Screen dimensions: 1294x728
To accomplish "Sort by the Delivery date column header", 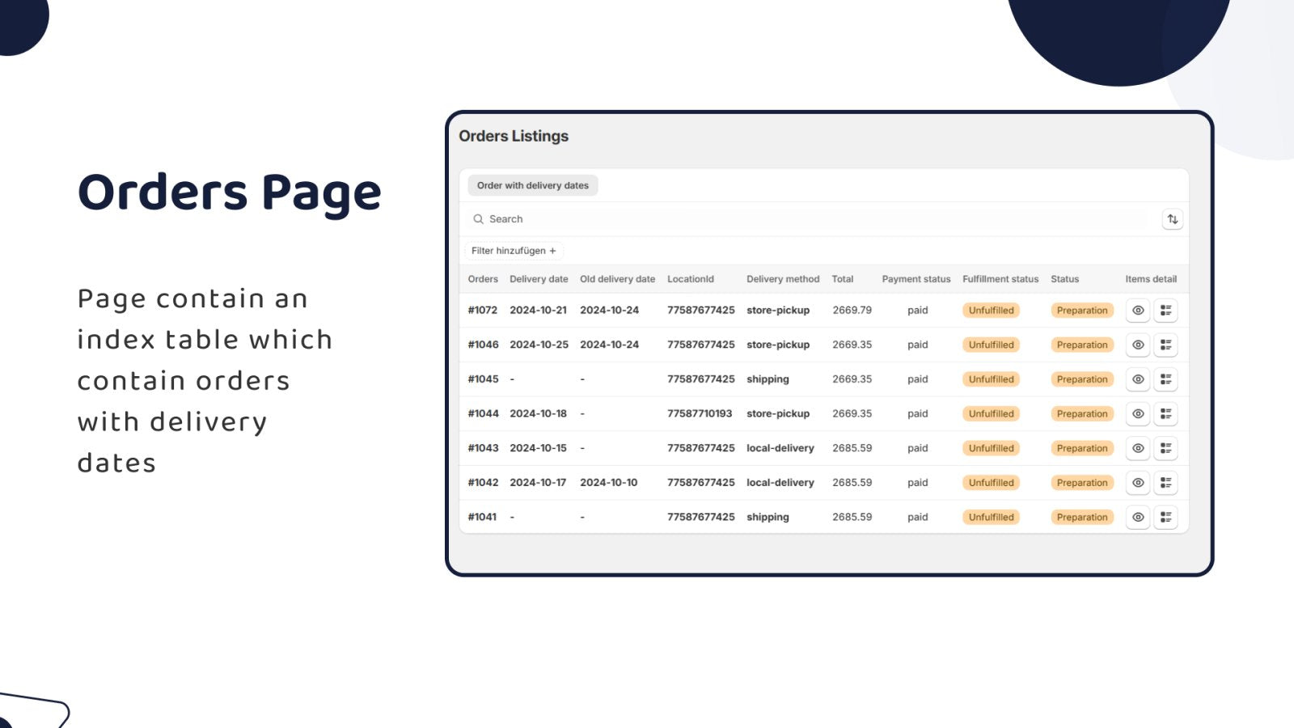I will pos(539,278).
